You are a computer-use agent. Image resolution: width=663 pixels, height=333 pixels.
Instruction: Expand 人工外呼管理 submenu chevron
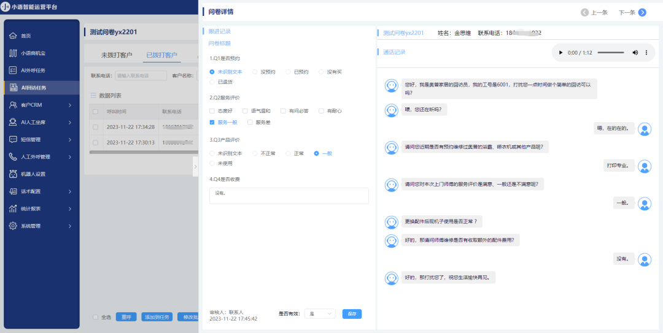tap(70, 157)
